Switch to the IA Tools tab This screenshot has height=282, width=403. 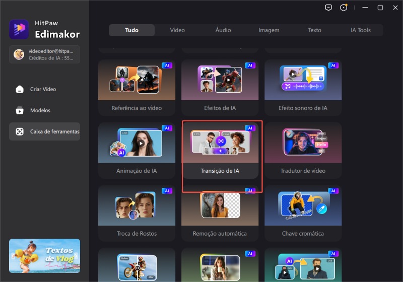coord(361,30)
